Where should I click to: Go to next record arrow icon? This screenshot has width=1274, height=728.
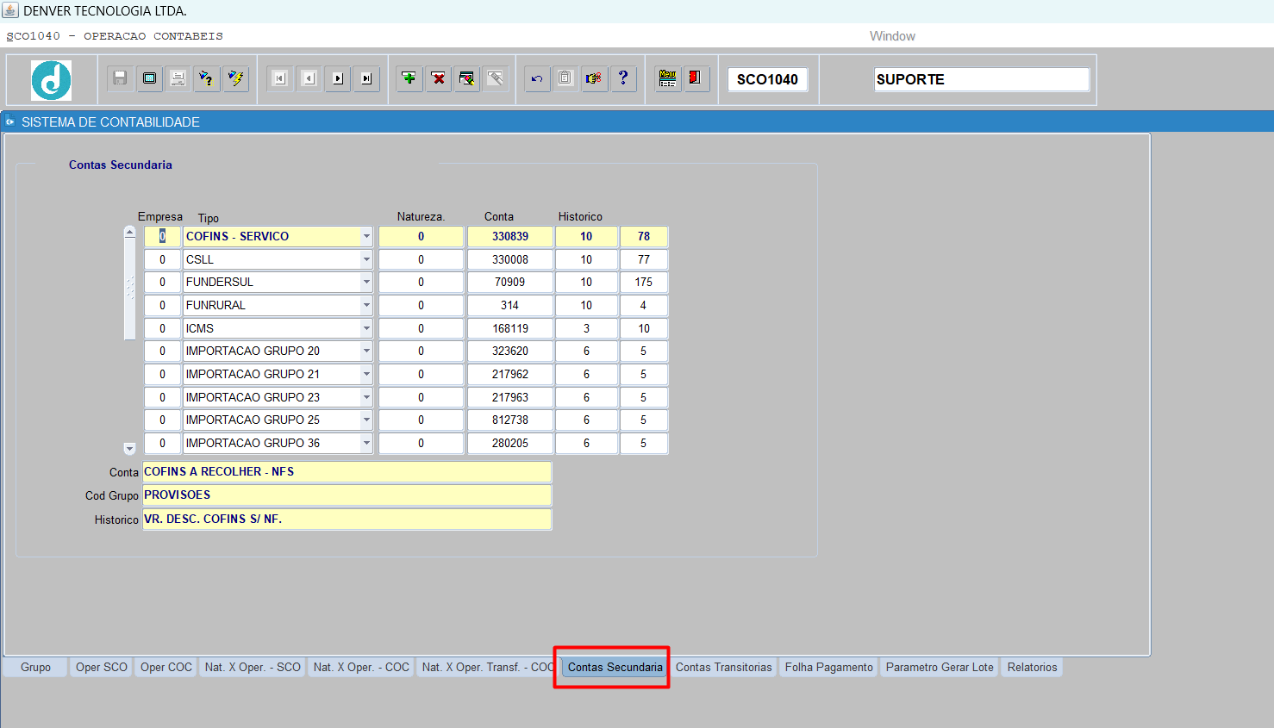338,78
